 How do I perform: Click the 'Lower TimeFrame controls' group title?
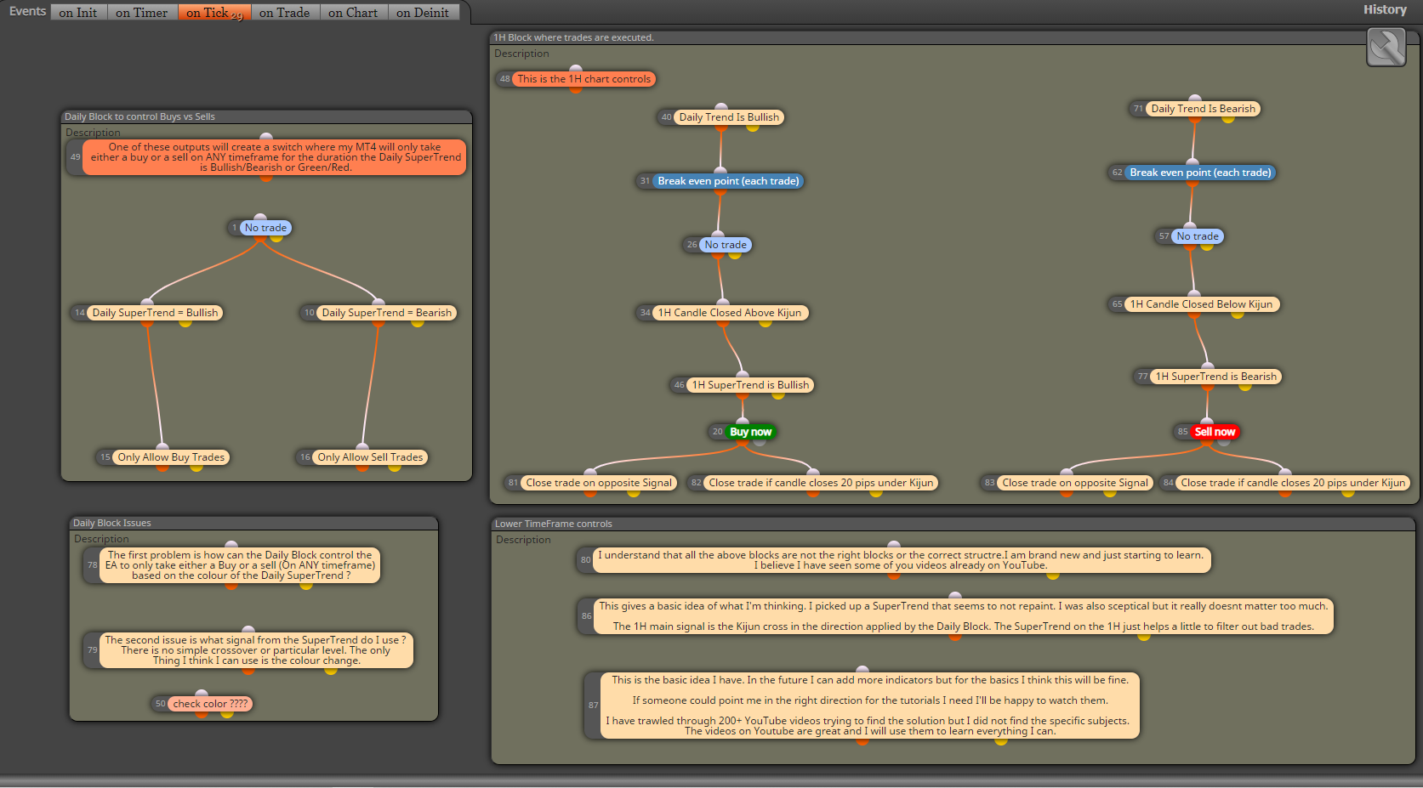554,524
